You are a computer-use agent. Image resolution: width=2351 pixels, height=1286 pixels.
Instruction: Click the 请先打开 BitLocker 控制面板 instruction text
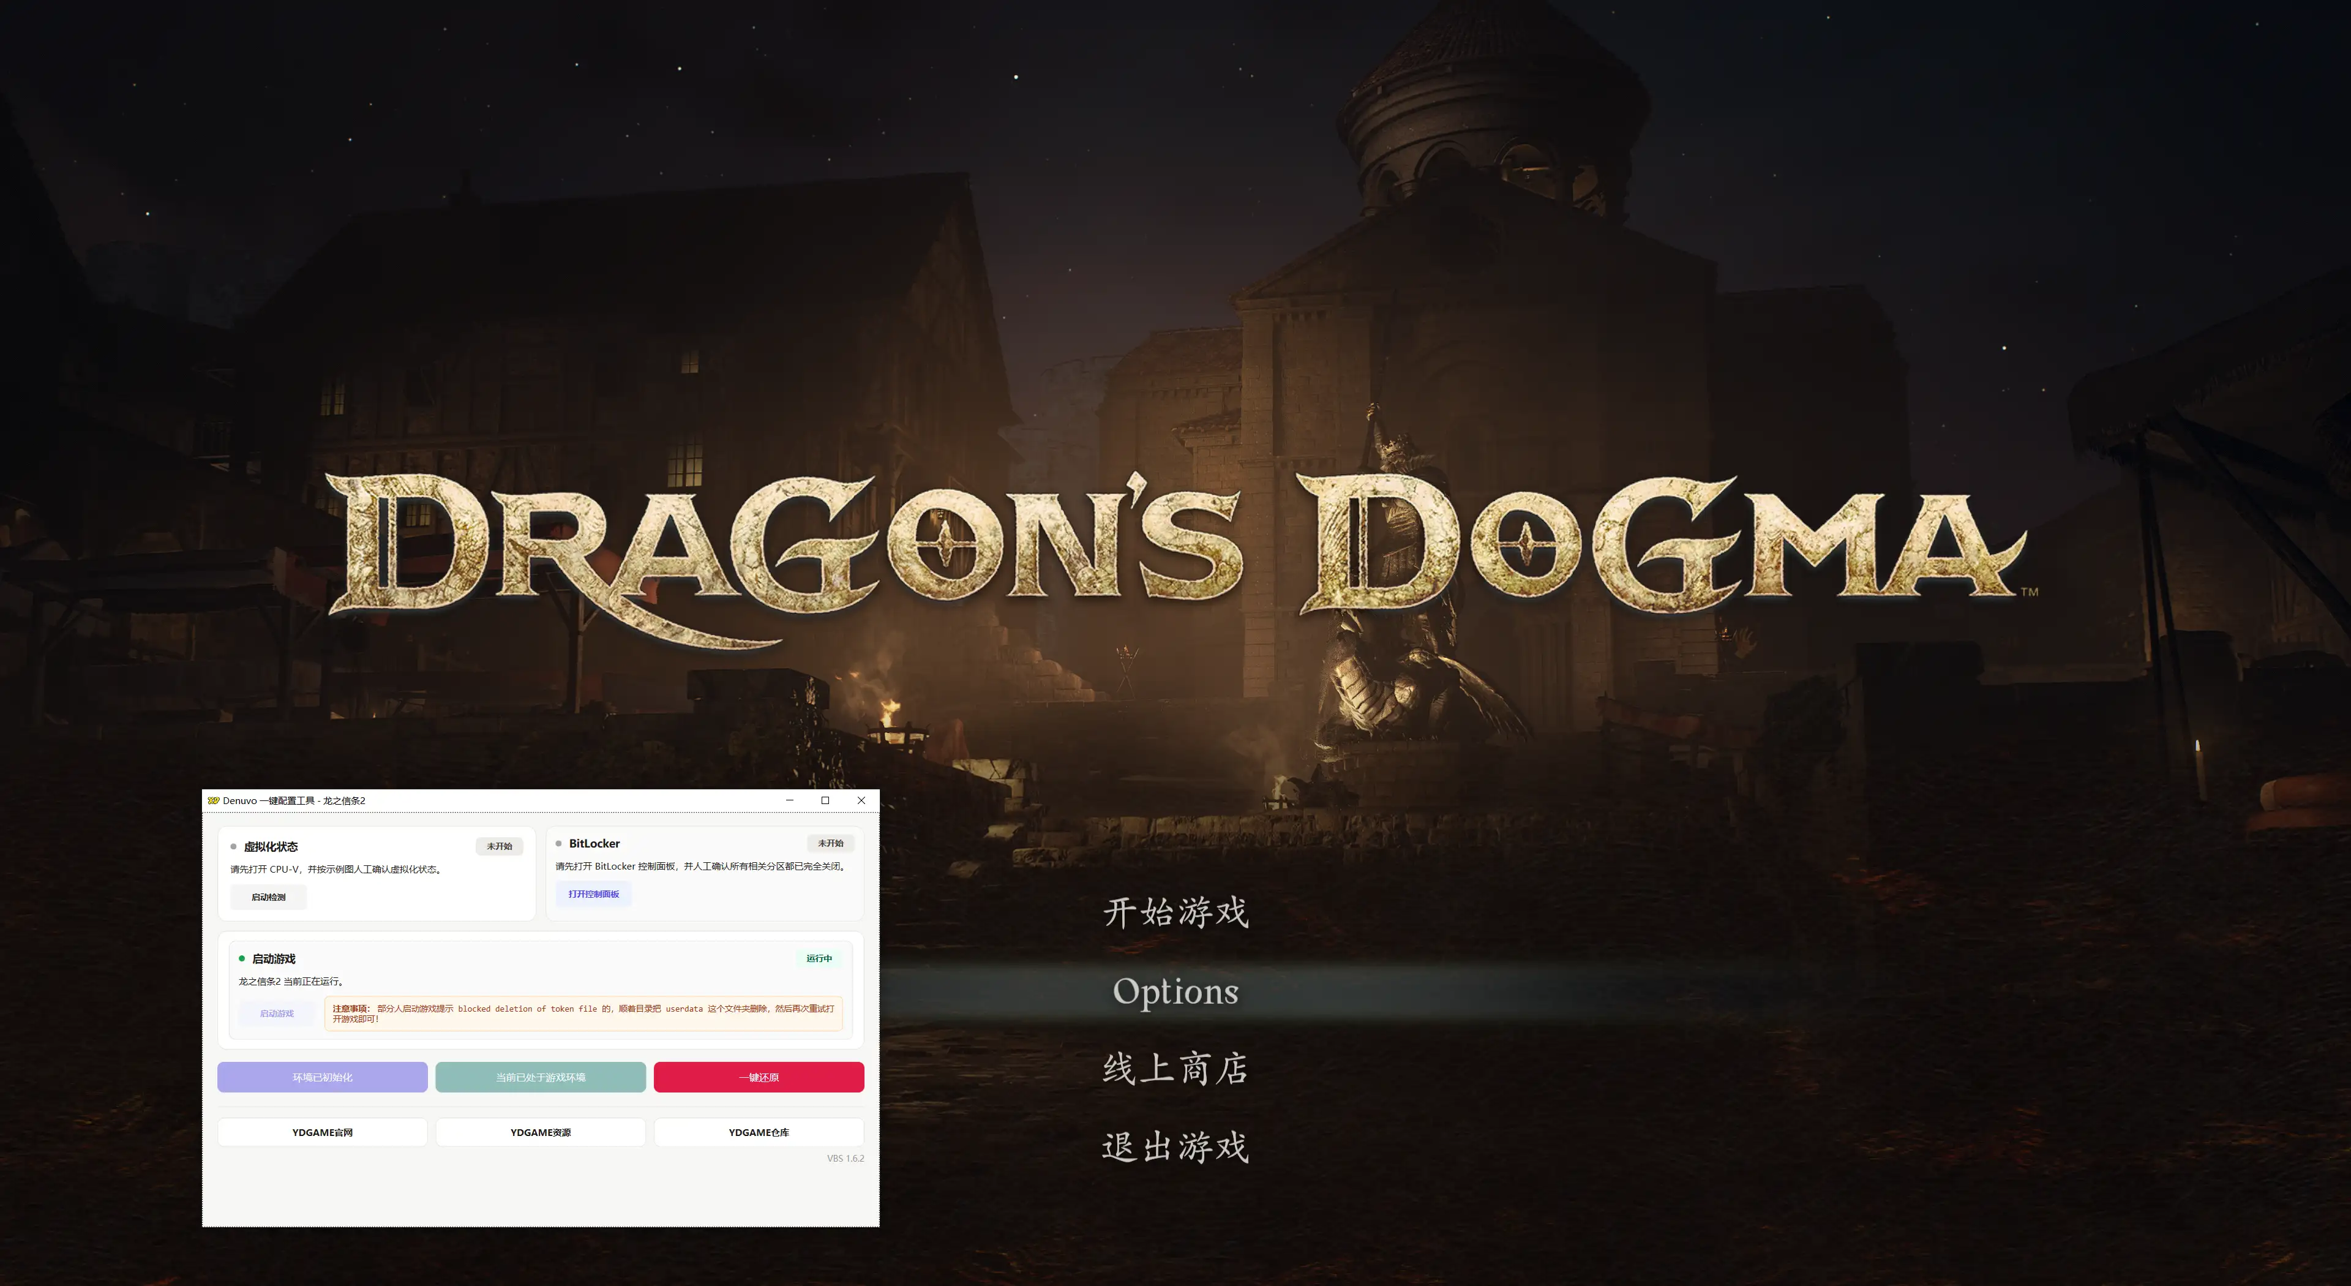click(701, 866)
